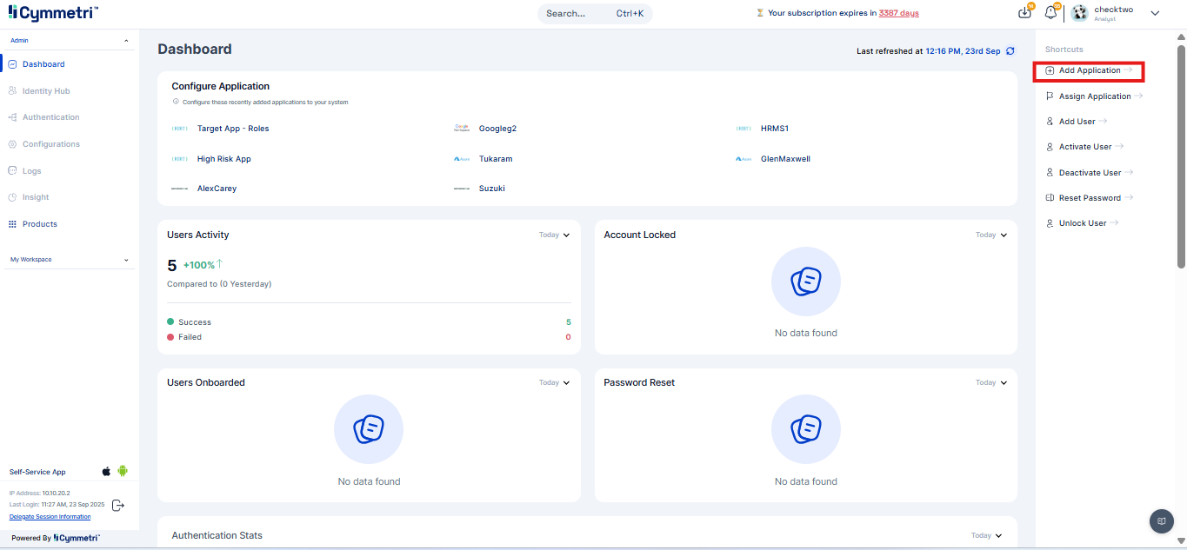Viewport: 1187px width, 550px height.
Task: Click the Reset Password icon
Action: click(1050, 198)
